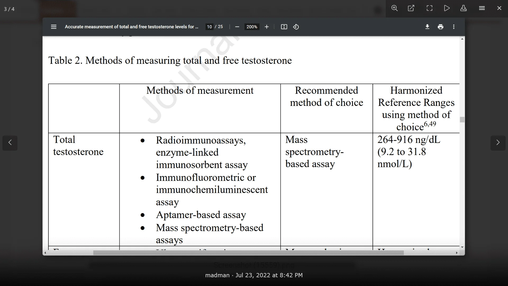Show thumbnails grid view
This screenshot has width=508, height=286.
tap(482, 8)
